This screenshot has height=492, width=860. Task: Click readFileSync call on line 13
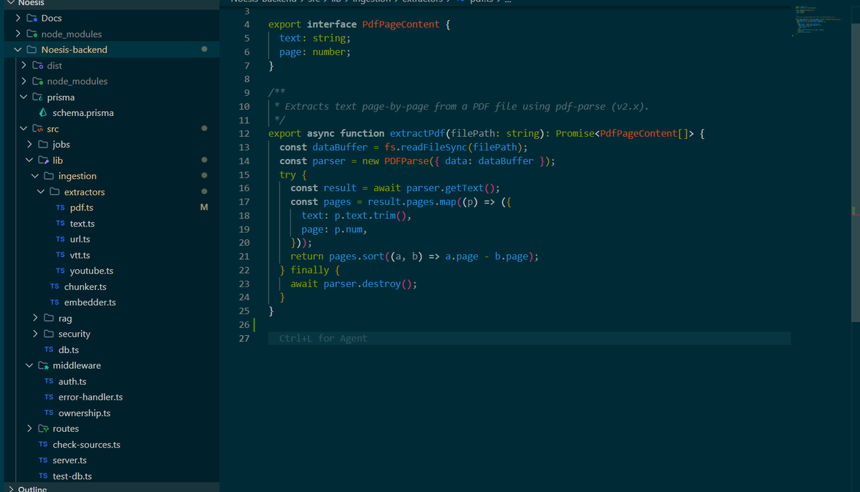pos(431,147)
